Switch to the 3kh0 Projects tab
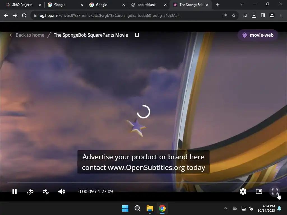The width and height of the screenshot is (287, 215). (x=22, y=5)
